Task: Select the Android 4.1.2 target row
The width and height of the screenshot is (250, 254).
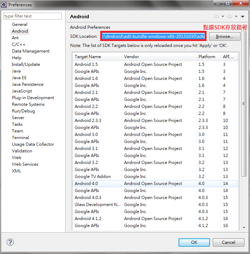Action: point(155,218)
